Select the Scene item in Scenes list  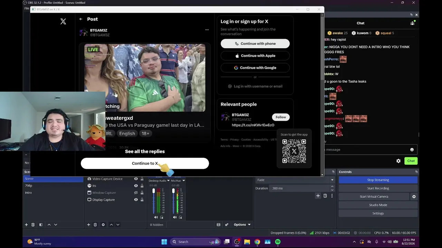tap(53, 179)
